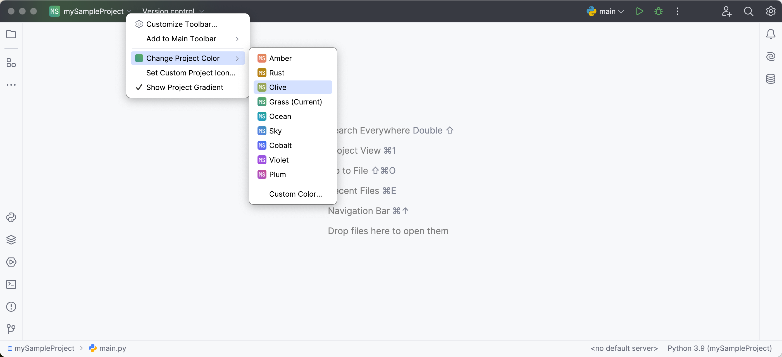Screen dimensions: 782x357
Task: Open the main run configuration dropdown
Action: click(x=605, y=11)
